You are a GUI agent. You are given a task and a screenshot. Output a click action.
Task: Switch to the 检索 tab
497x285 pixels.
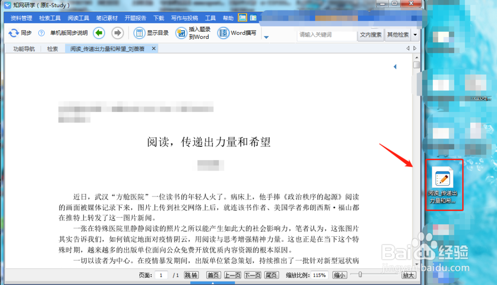pyautogui.click(x=53, y=49)
